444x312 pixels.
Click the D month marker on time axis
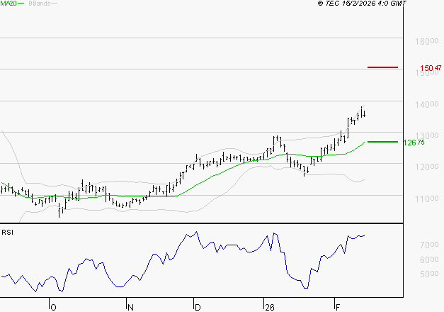[x=198, y=307]
